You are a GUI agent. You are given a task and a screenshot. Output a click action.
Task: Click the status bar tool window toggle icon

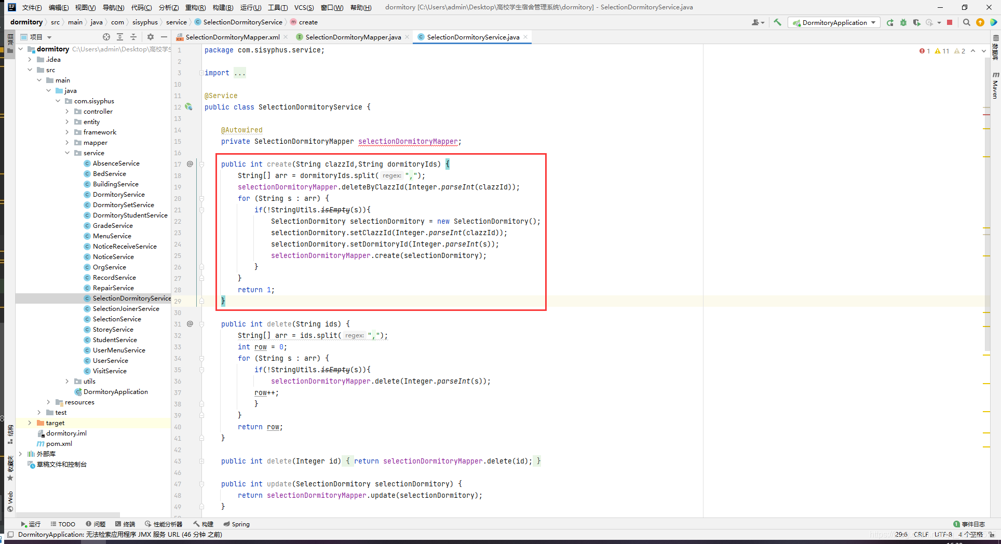(10, 535)
